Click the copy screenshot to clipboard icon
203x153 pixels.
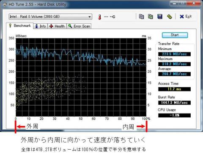click(151, 17)
